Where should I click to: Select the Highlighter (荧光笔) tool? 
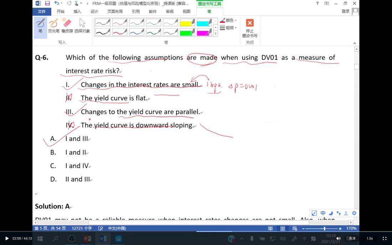pos(54,26)
